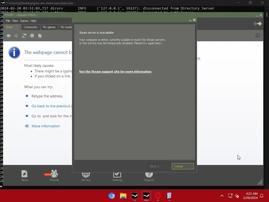Image resolution: width=269 pixels, height=202 pixels.
Task: Stop loading the Steam page
Action: pos(32,36)
